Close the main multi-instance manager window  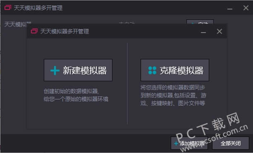246,8
